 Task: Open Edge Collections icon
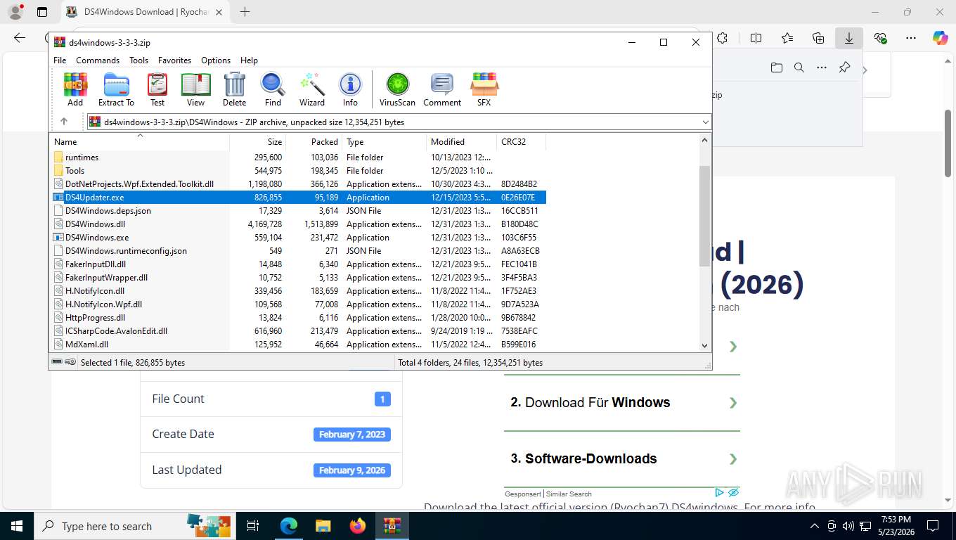pyautogui.click(x=818, y=38)
